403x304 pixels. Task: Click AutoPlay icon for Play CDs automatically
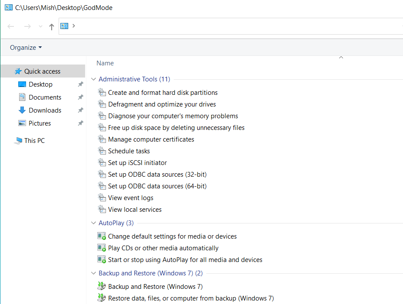102,248
